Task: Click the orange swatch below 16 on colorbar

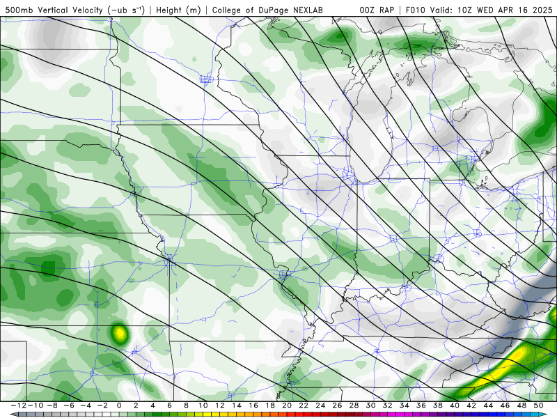Action: point(256,415)
